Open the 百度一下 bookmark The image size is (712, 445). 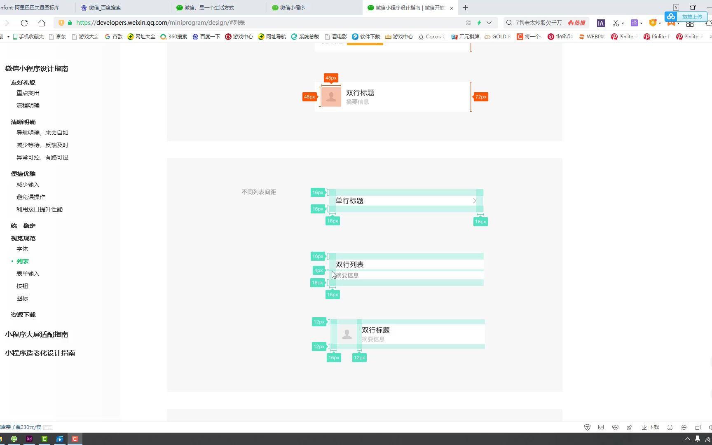[x=206, y=37]
